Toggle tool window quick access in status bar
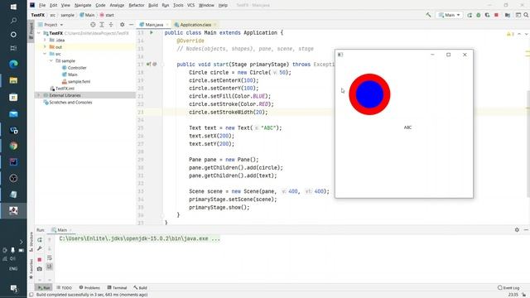 [31, 295]
